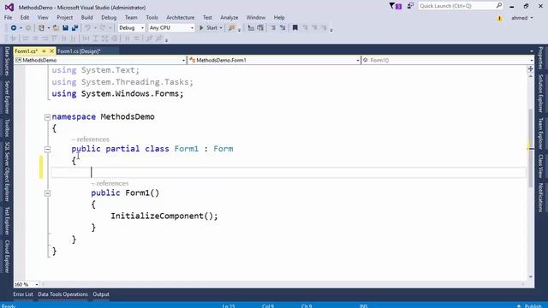Open the Server Explorer side tab
Viewport: 548px width, 308px height.
point(7,97)
